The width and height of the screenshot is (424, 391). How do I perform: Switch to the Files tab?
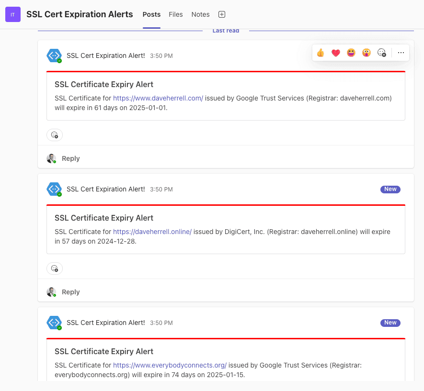tap(176, 14)
